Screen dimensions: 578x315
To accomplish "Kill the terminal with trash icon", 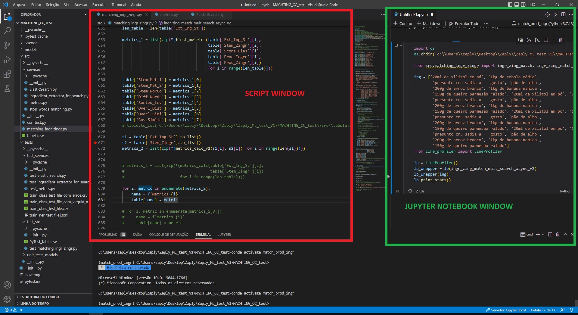I will tap(558, 235).
